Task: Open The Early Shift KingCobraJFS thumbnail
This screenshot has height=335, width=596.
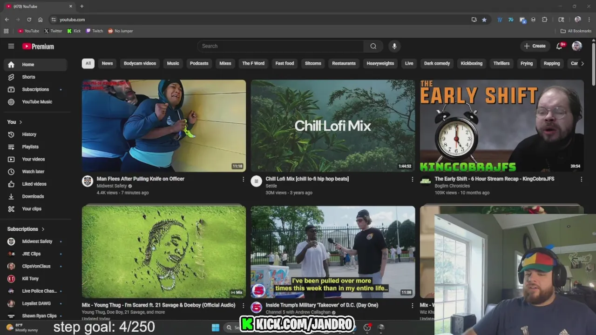Action: pyautogui.click(x=502, y=126)
